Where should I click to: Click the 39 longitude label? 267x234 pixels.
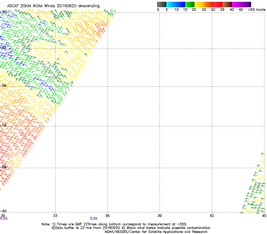tap(159, 216)
